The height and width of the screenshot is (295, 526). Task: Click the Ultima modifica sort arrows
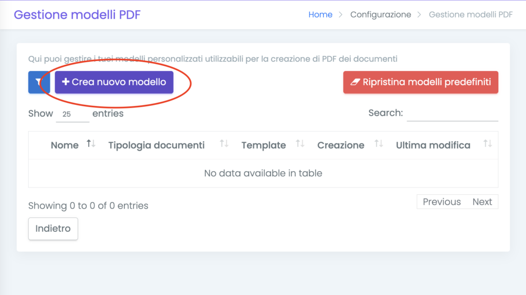(487, 144)
